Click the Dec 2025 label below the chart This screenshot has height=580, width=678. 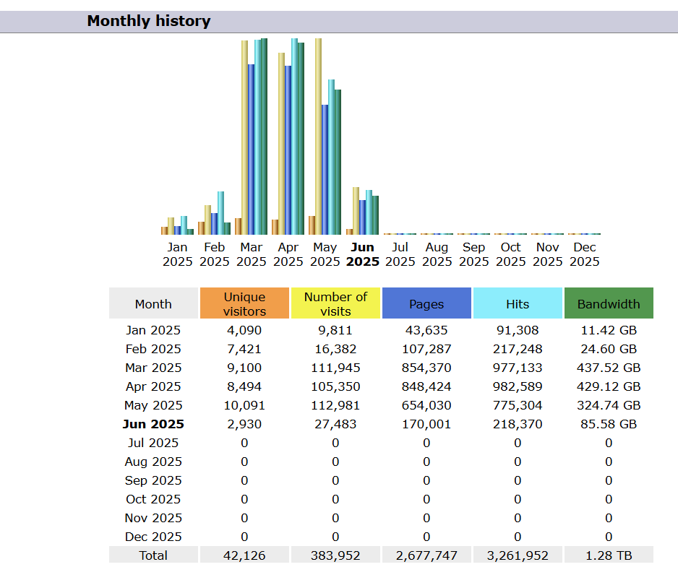(584, 254)
